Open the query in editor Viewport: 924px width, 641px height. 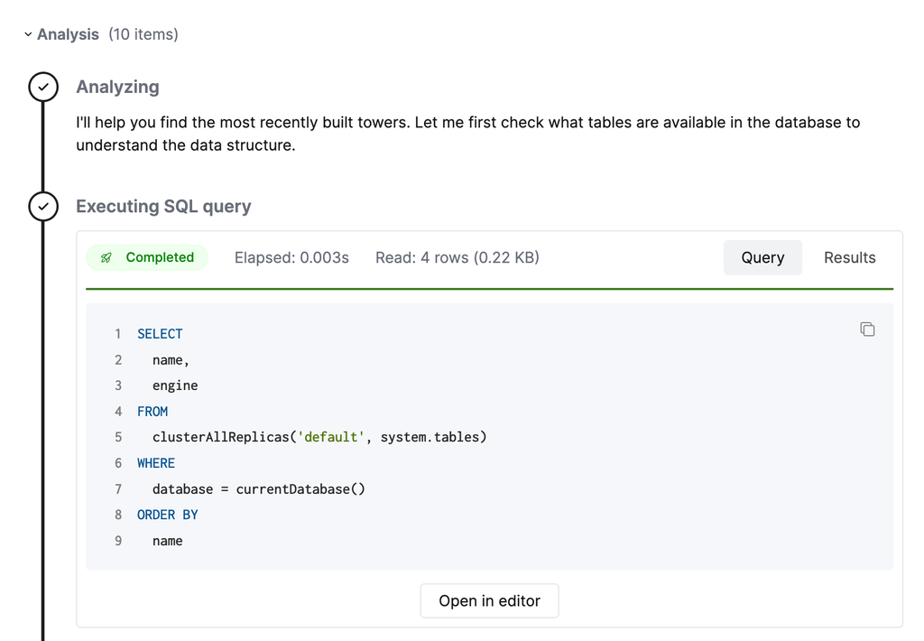coord(489,601)
